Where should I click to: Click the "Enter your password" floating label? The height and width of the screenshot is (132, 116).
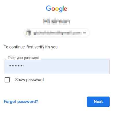click(23, 58)
